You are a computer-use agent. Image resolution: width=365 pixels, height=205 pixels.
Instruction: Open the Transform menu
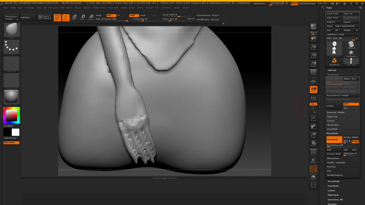(166, 8)
